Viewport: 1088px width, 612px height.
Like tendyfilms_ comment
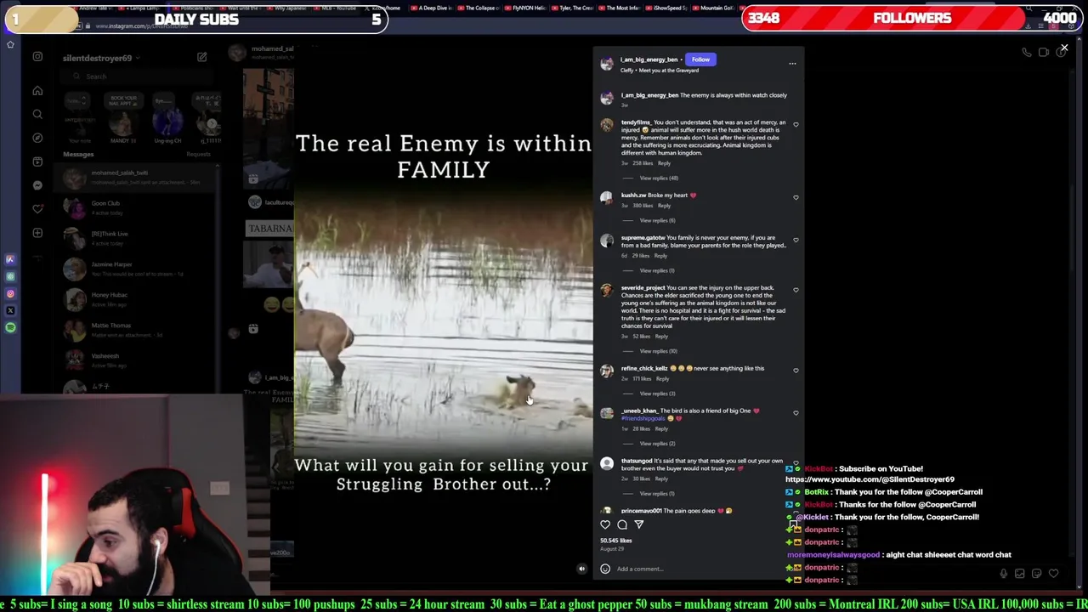pos(796,124)
